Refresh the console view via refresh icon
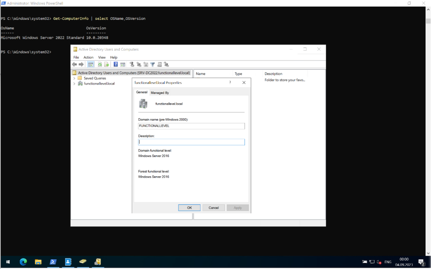Image resolution: width=431 pixels, height=269 pixels. point(99,64)
